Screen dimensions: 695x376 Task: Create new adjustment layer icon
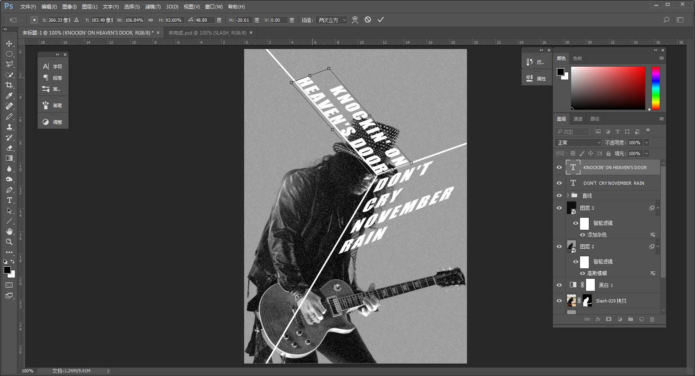pyautogui.click(x=620, y=319)
